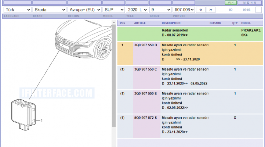
Task: Click the Radar sensörleri heading row text
Action: coord(175,31)
